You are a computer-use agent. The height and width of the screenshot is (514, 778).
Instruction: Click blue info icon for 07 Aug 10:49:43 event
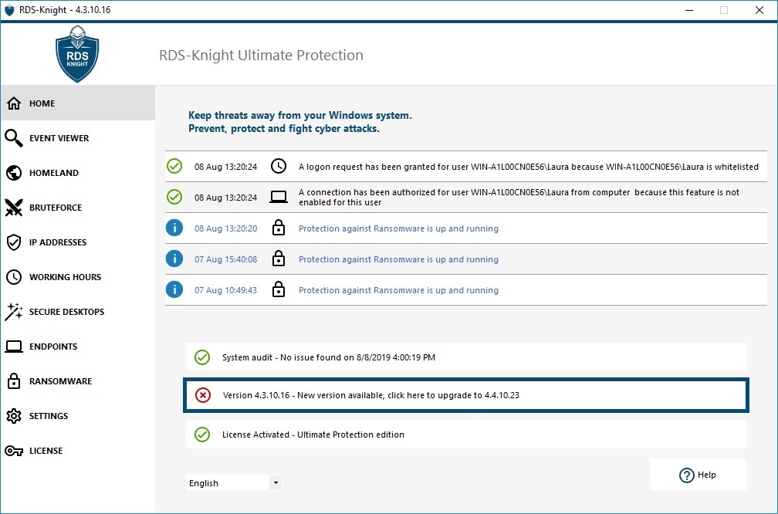pos(174,289)
